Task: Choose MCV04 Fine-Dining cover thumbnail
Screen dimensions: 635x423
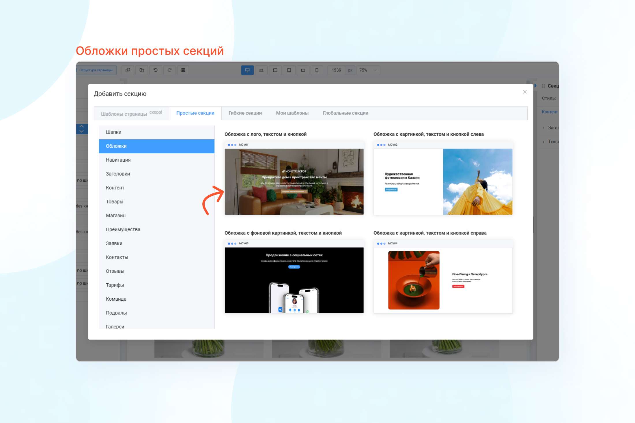Action: pos(443,277)
